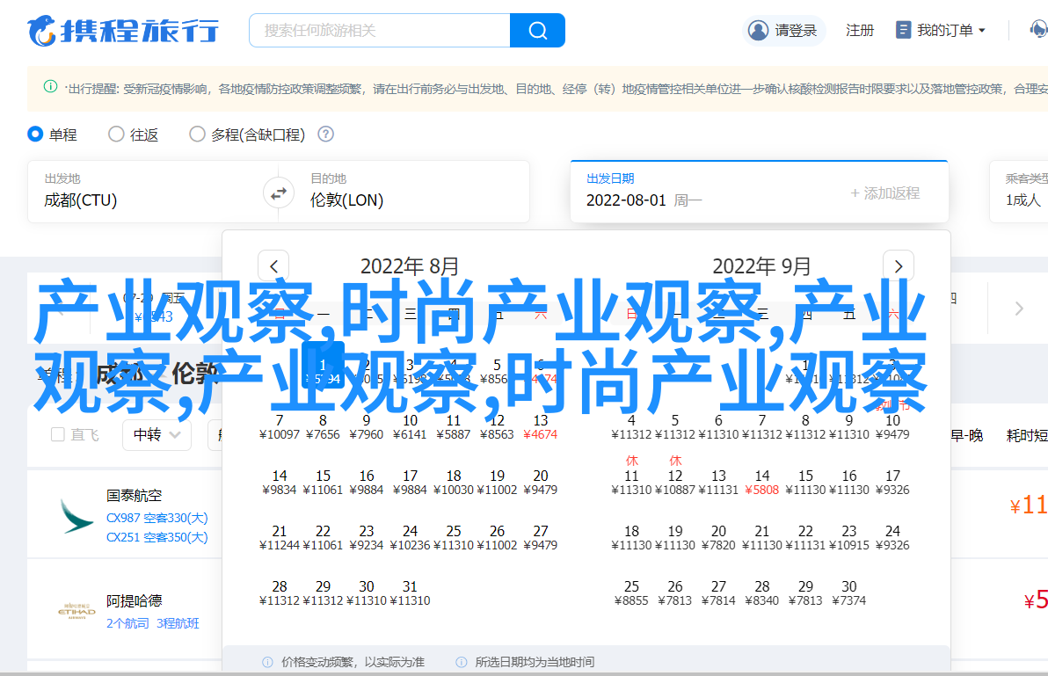Click the My Orders document icon

click(x=903, y=30)
